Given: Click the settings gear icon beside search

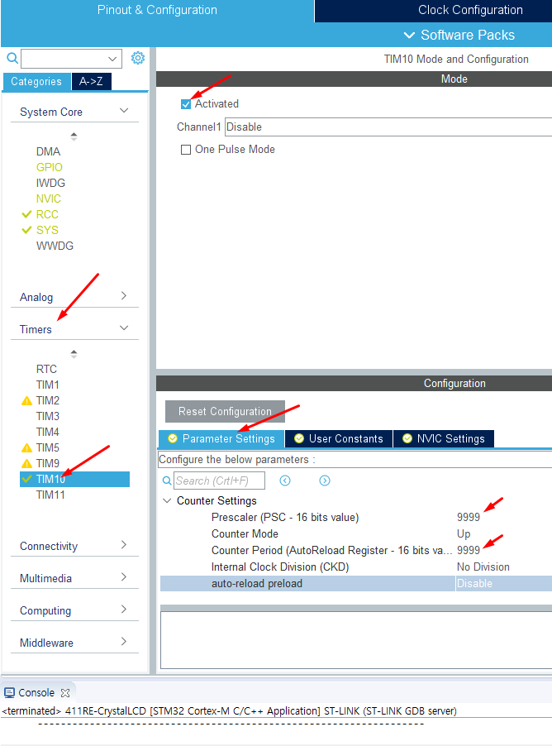Looking at the screenshot, I should [x=138, y=58].
